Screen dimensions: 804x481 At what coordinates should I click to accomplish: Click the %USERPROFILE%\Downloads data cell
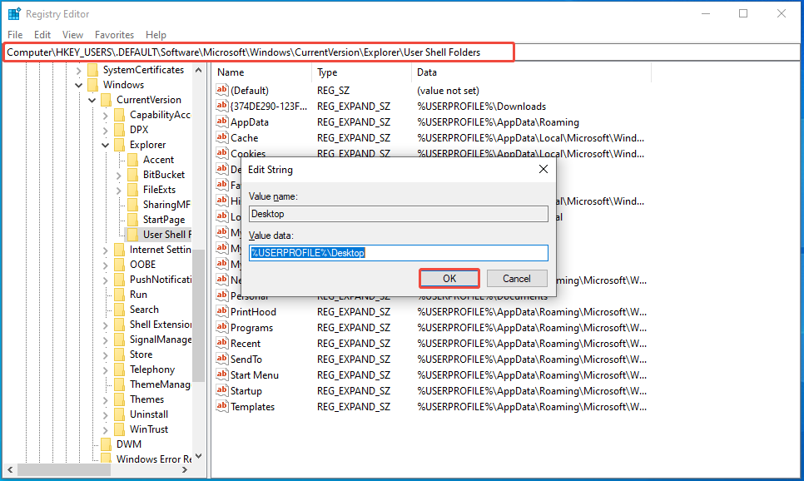(x=481, y=107)
